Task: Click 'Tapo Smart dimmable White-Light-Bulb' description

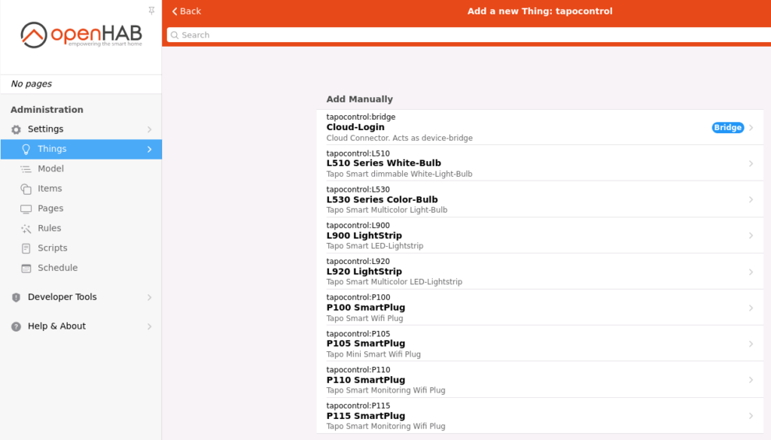Action: pyautogui.click(x=399, y=174)
